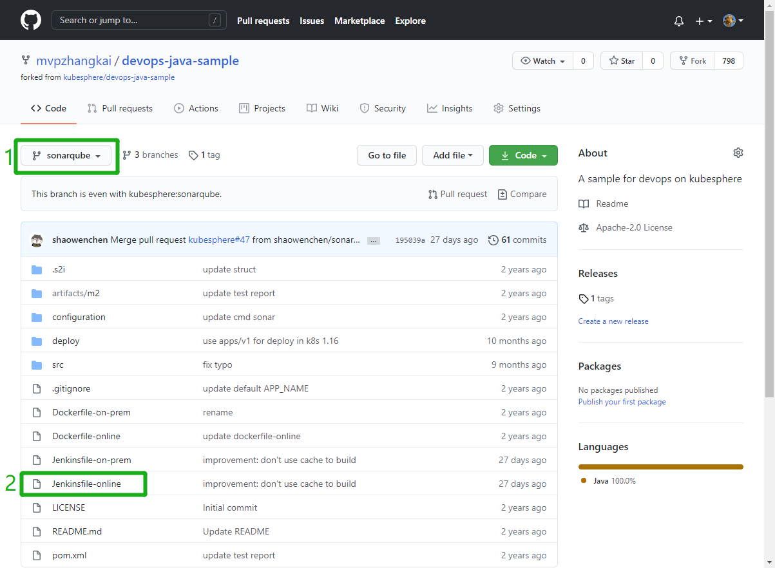Screen dimensions: 775x568
Task: Open the sonarqube branch selector
Action: (x=66, y=155)
